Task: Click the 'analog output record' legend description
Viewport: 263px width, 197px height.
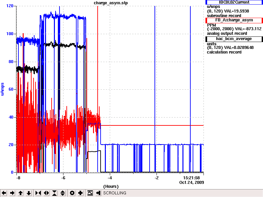Action: click(x=227, y=33)
